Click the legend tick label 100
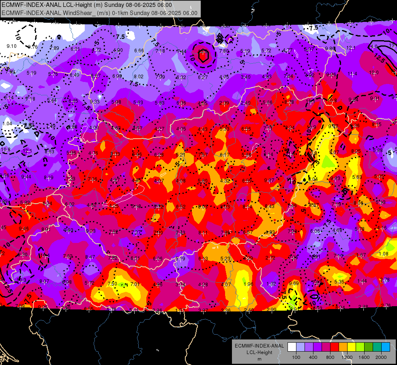The height and width of the screenshot is (365, 397). [296, 357]
